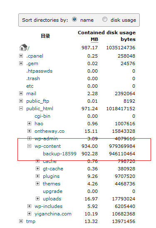Image resolution: width=156 pixels, height=228 pixels.
Task: Click the uploads 16.97 MB value
Action: 91,199
